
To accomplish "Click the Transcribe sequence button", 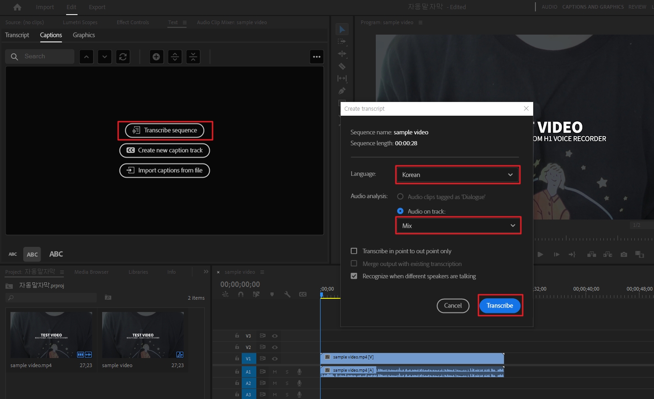I will pos(165,130).
